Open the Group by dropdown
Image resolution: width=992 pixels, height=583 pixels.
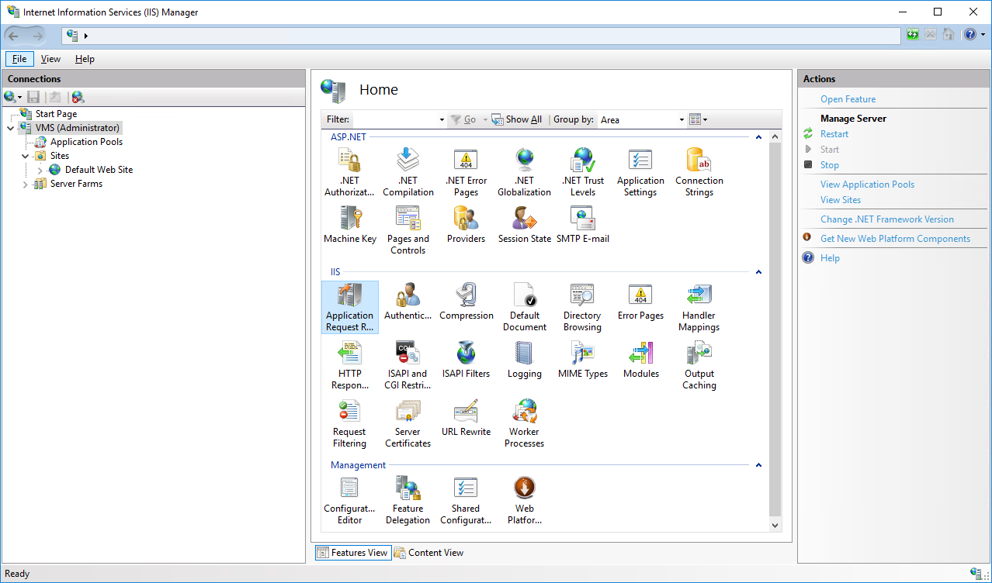pyautogui.click(x=642, y=119)
